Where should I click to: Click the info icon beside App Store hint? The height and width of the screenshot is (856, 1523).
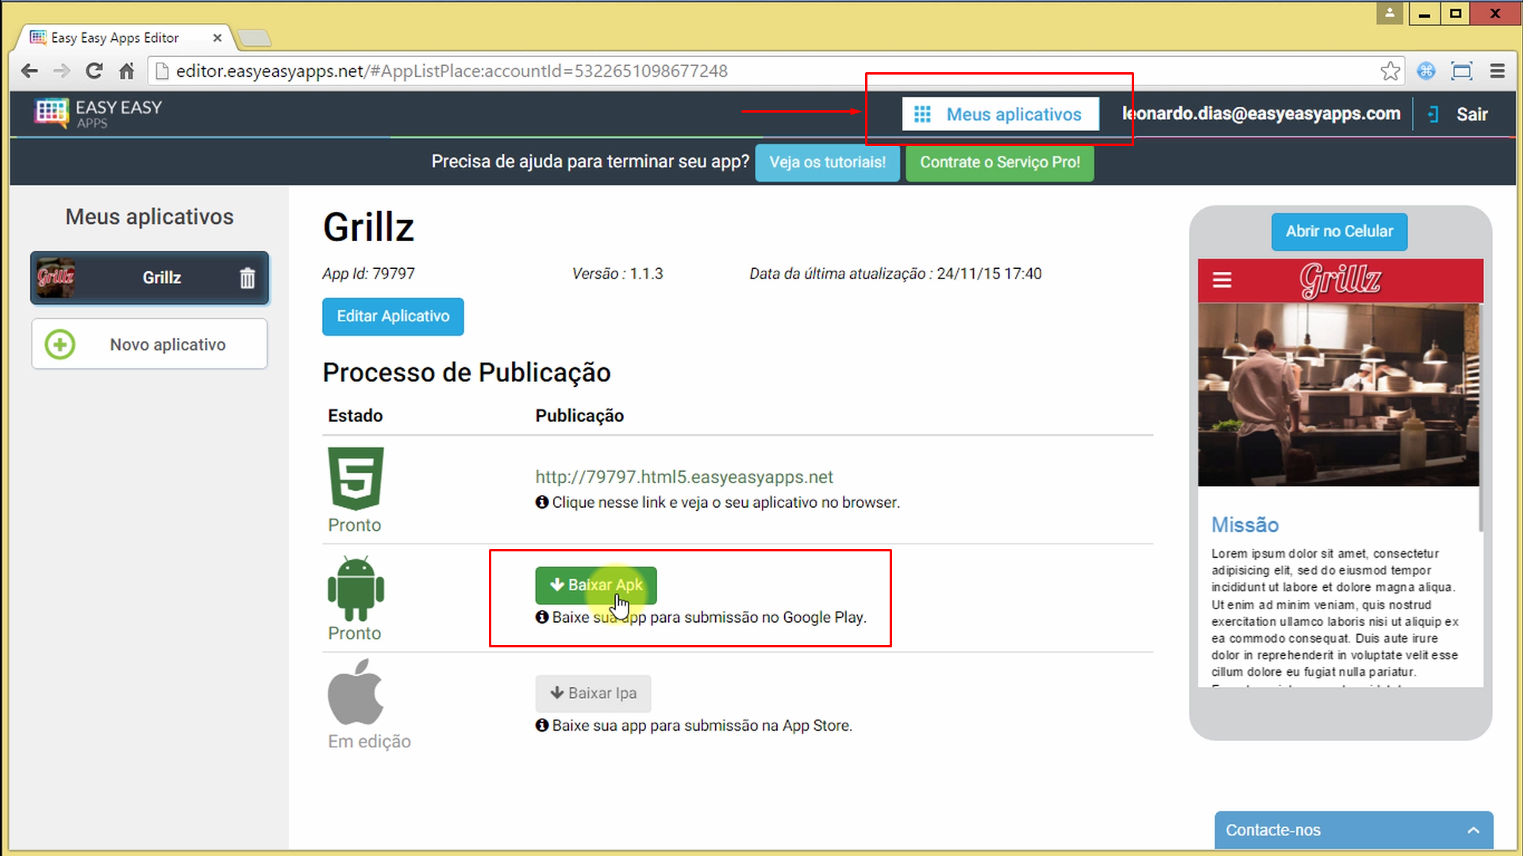542,725
